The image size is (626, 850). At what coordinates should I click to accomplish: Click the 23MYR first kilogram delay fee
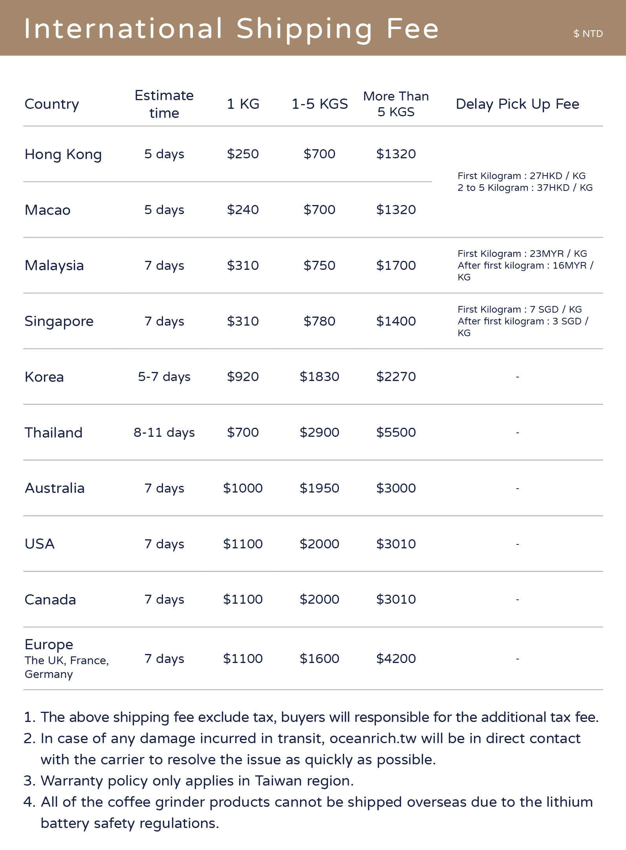click(522, 254)
